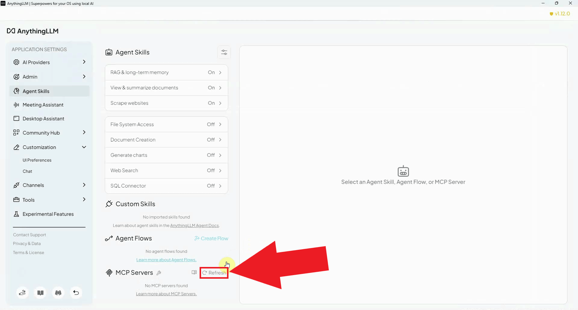Expand the Admin section chevron
This screenshot has height=310, width=578.
[84, 76]
